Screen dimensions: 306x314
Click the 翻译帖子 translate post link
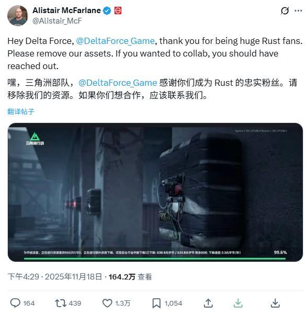(21, 111)
